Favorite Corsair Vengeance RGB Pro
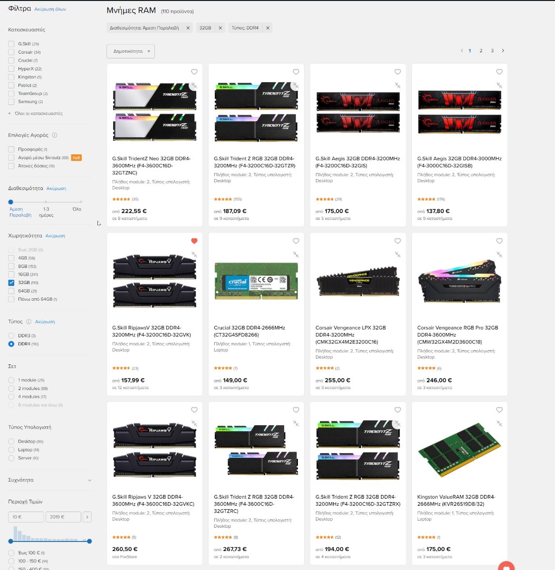Screen dimensions: 555x570 pyautogui.click(x=499, y=241)
